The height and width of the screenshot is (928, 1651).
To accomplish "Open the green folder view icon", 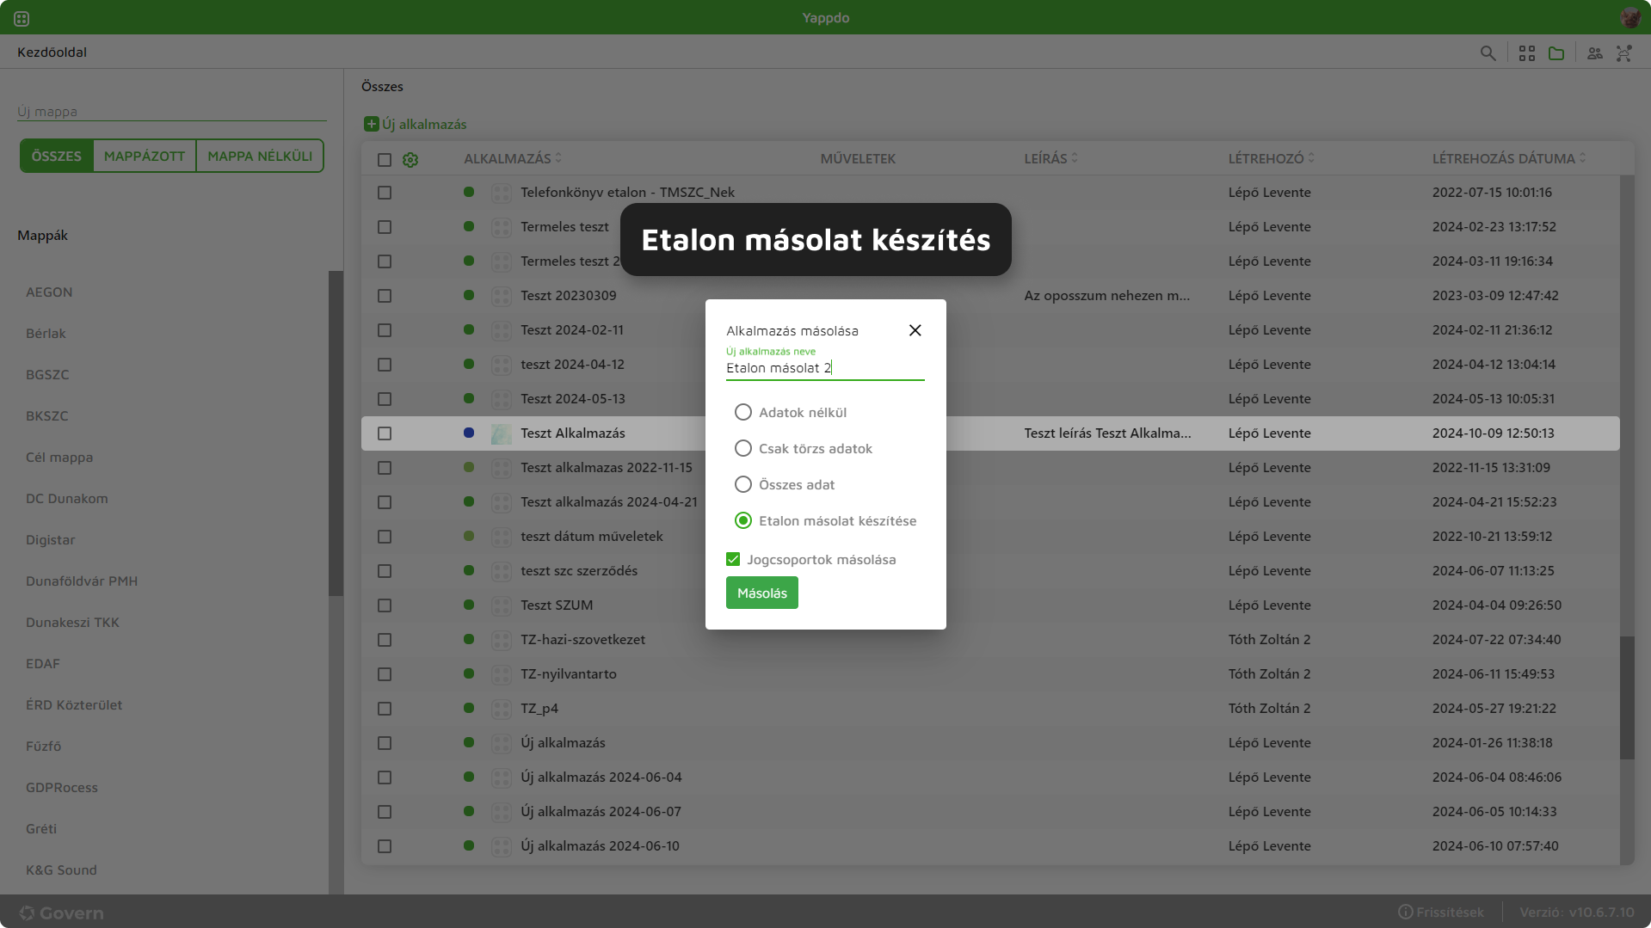I will [x=1556, y=53].
